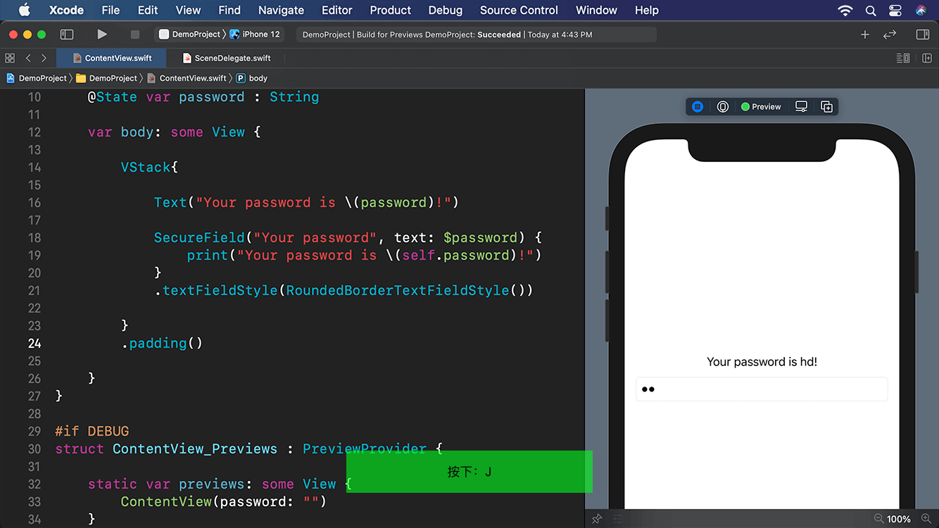Pin the preview with the pin icon

pos(597,519)
